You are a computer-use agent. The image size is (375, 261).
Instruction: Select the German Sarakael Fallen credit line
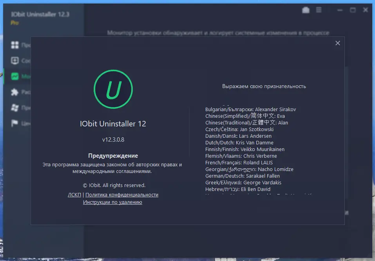[243, 176]
